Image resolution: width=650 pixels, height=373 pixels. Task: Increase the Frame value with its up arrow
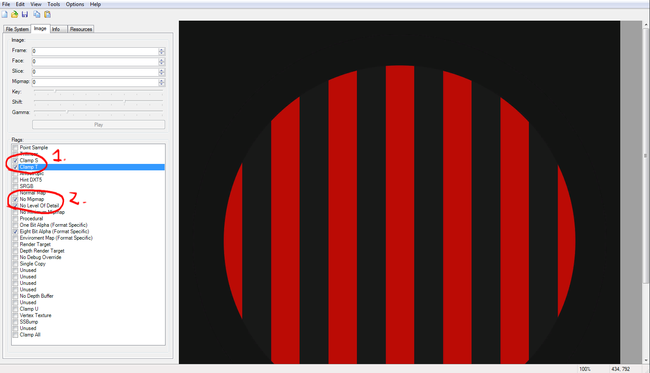coord(162,49)
